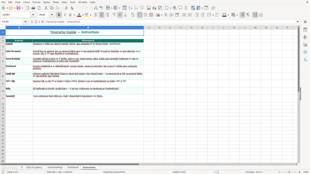The image size is (310, 174).
Task: Toggle Align Right
Action: point(107,15)
